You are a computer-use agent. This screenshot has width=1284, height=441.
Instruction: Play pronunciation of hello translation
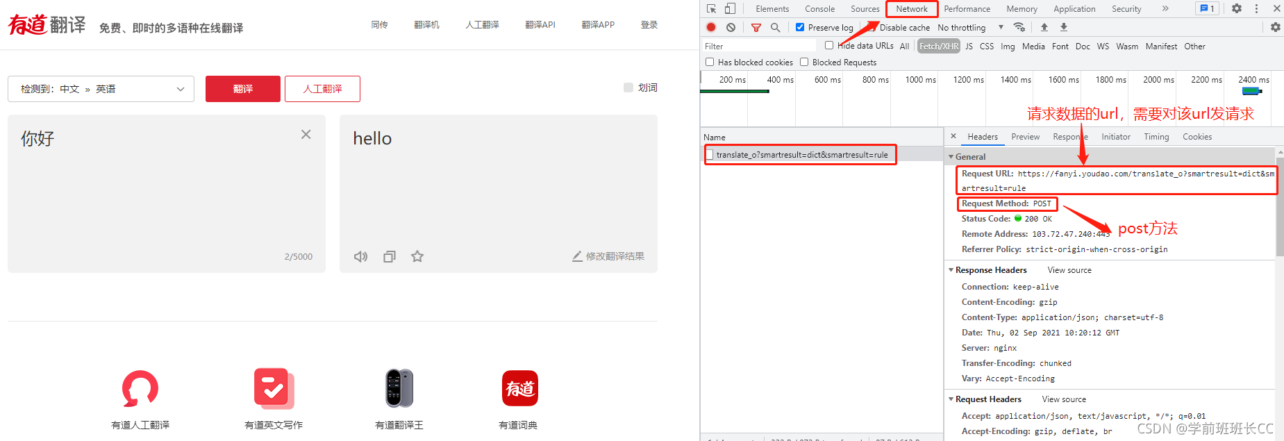tap(360, 256)
